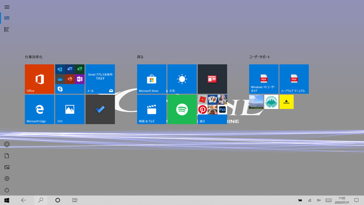Open Skype from the Office apps tile

tap(60, 89)
